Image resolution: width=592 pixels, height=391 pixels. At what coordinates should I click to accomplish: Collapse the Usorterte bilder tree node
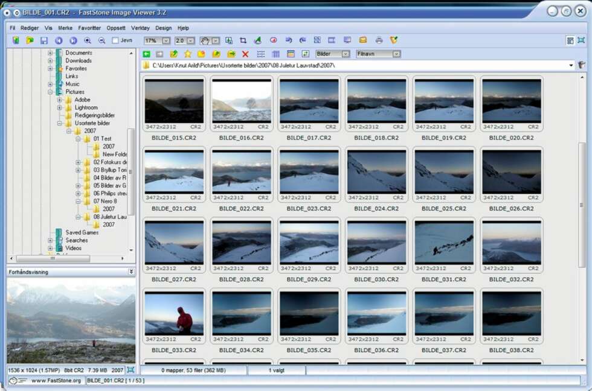[59, 123]
